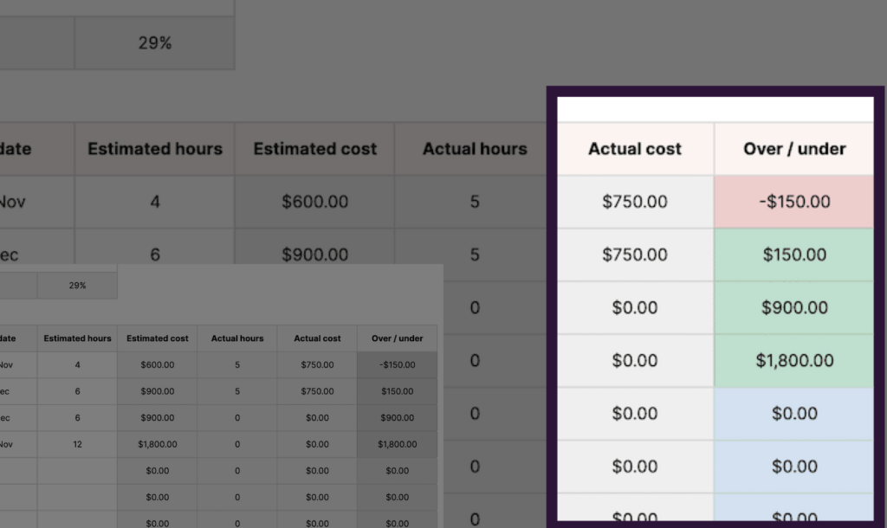Click the small 29% cell in thumbnail table
Viewport: 887px width, 528px height.
(78, 286)
